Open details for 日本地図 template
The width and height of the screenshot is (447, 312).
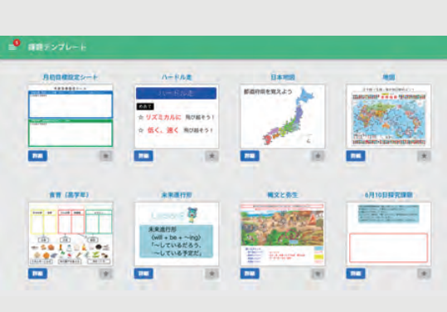pos(250,156)
